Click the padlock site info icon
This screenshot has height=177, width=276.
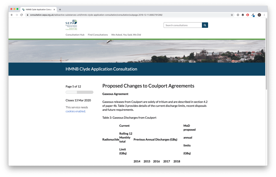pos(27,15)
